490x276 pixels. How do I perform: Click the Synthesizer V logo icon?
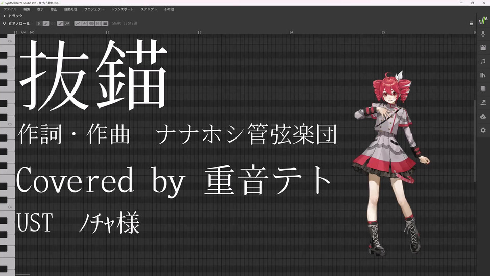coord(483,20)
